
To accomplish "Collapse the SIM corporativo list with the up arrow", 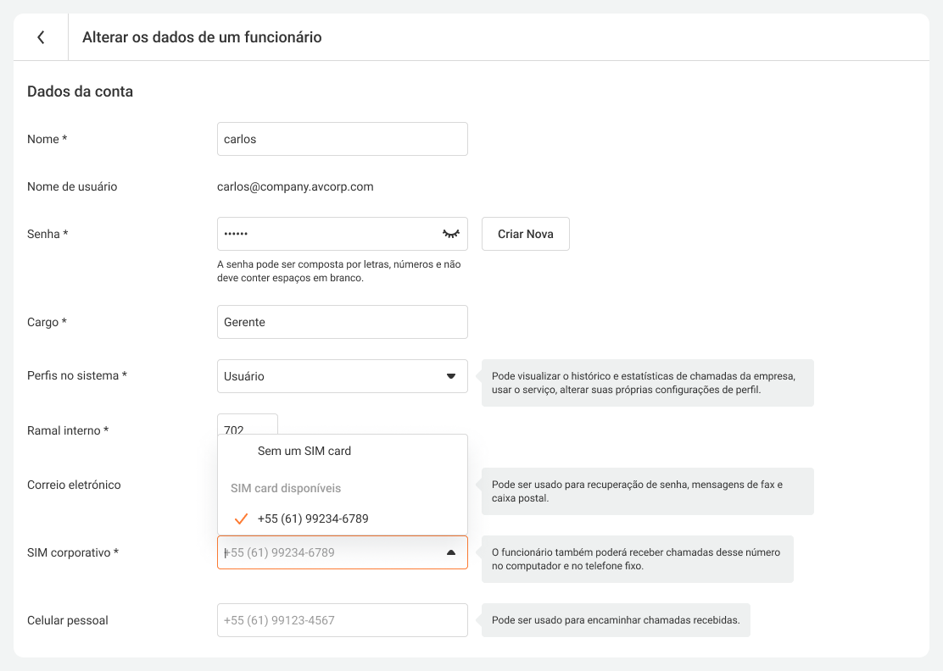I will [x=450, y=552].
